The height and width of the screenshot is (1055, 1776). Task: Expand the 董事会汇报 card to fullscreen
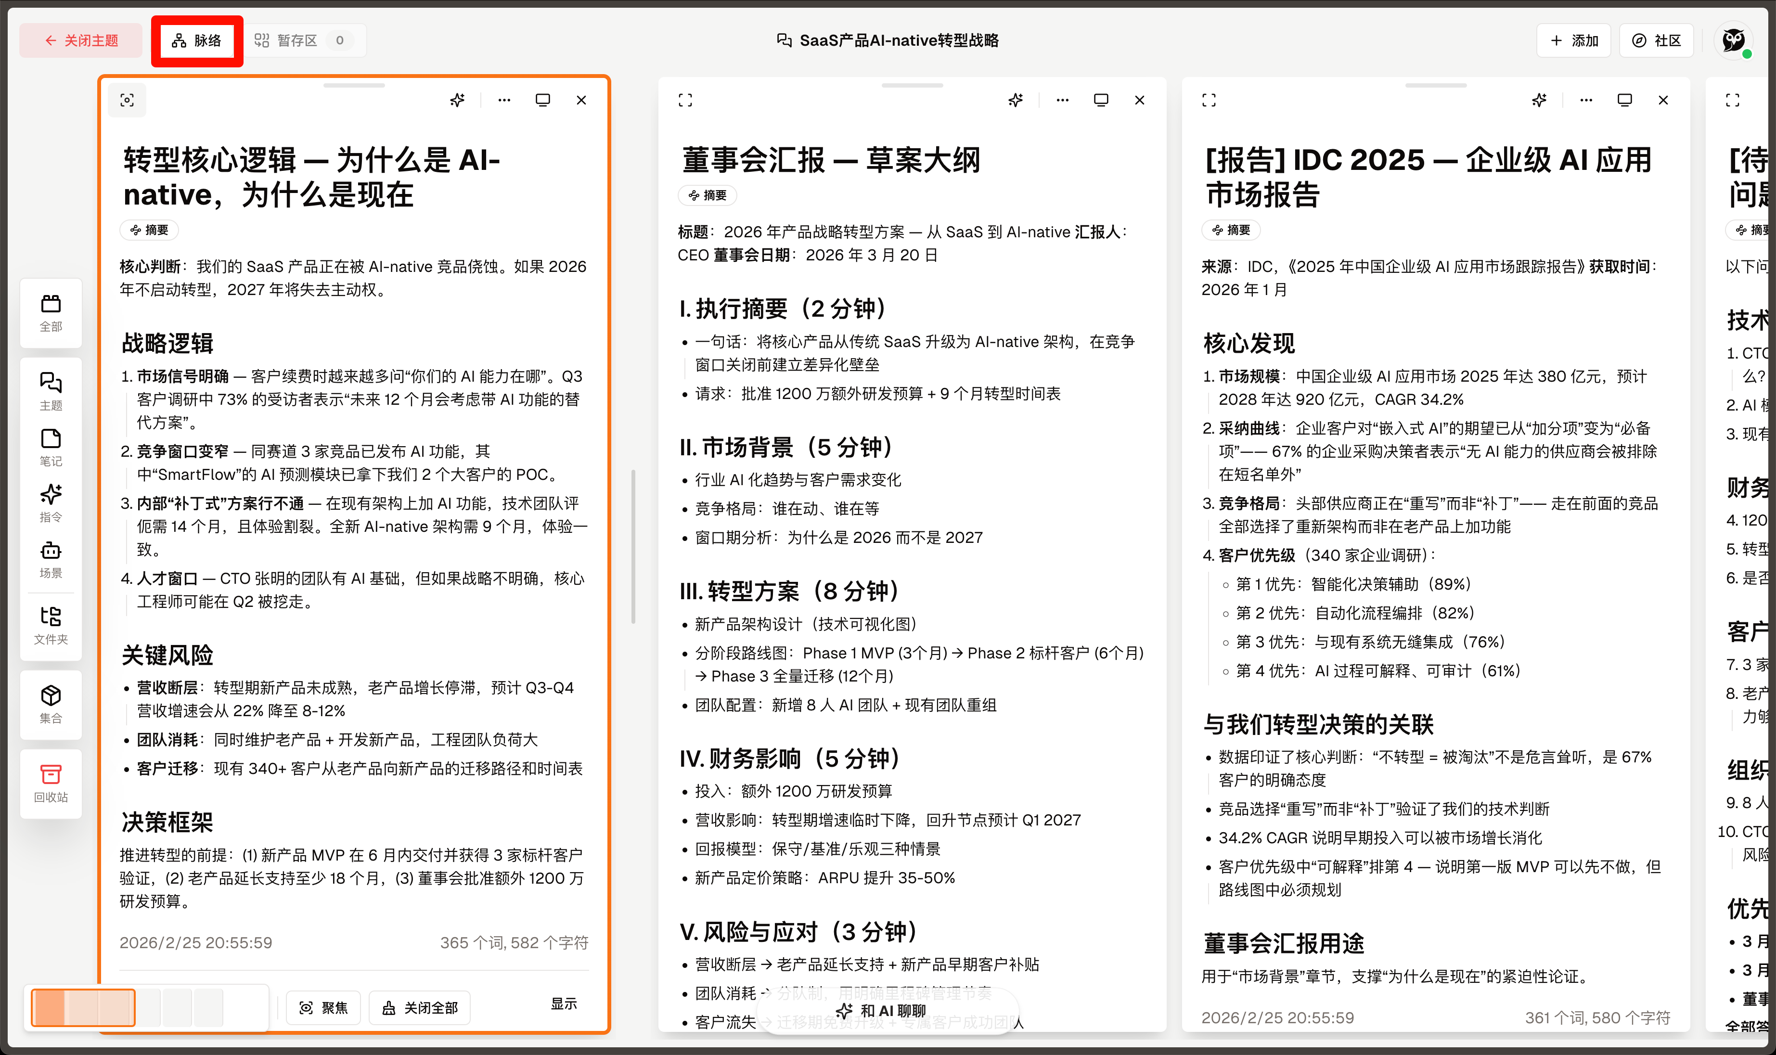[685, 100]
